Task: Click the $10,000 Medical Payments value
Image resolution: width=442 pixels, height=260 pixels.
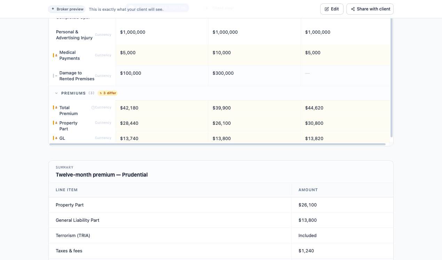Action: 222,53
